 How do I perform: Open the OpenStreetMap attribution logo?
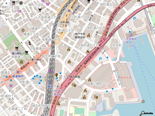click(148, 113)
